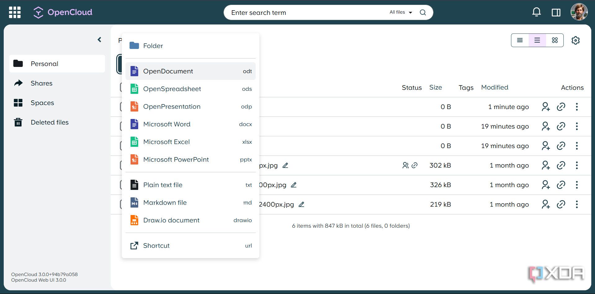Copy link for the 219 kB file
Screen dimensions: 595x294
pyautogui.click(x=561, y=204)
